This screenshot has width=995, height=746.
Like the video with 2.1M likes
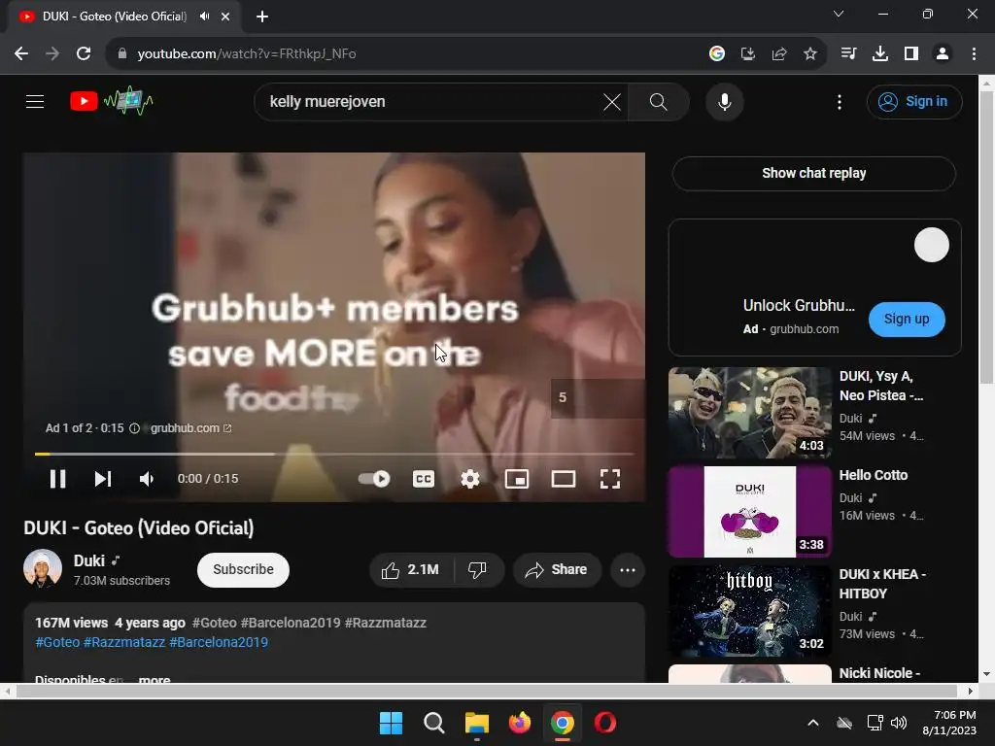tap(411, 569)
